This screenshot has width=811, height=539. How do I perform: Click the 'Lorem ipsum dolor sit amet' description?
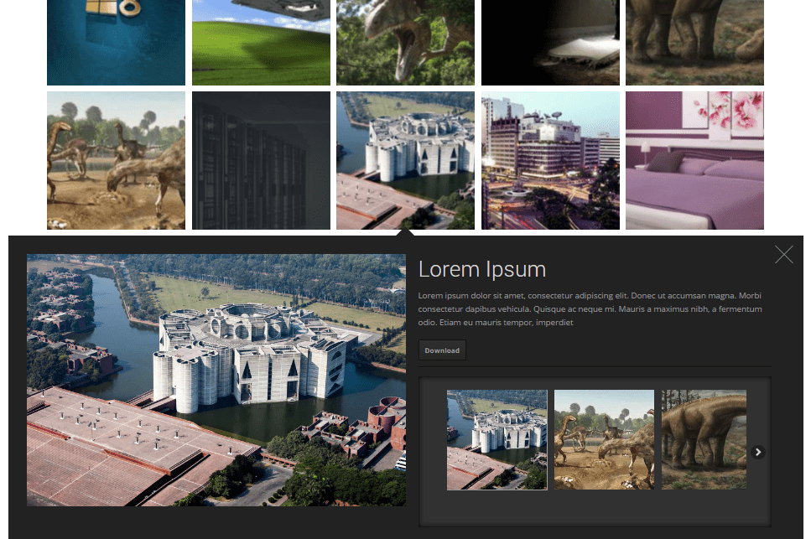(590, 309)
